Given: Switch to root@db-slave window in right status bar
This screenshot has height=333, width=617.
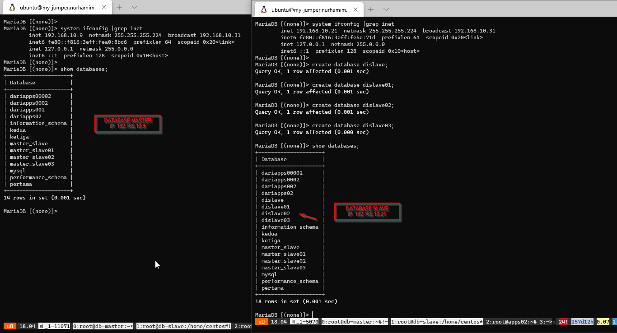Looking at the screenshot, I should coord(437,322).
